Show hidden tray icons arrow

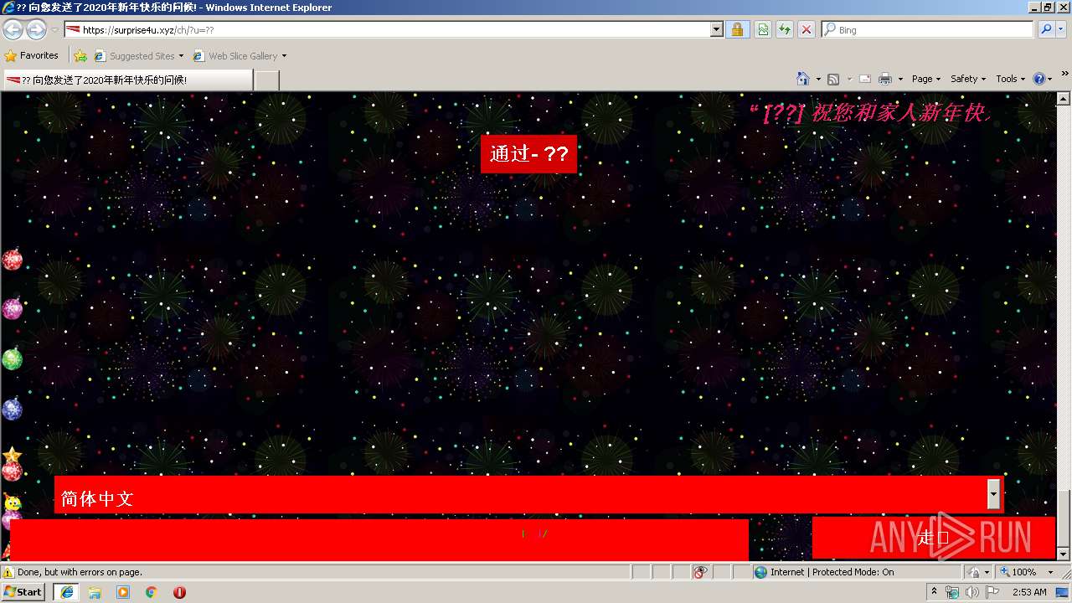coord(934,592)
